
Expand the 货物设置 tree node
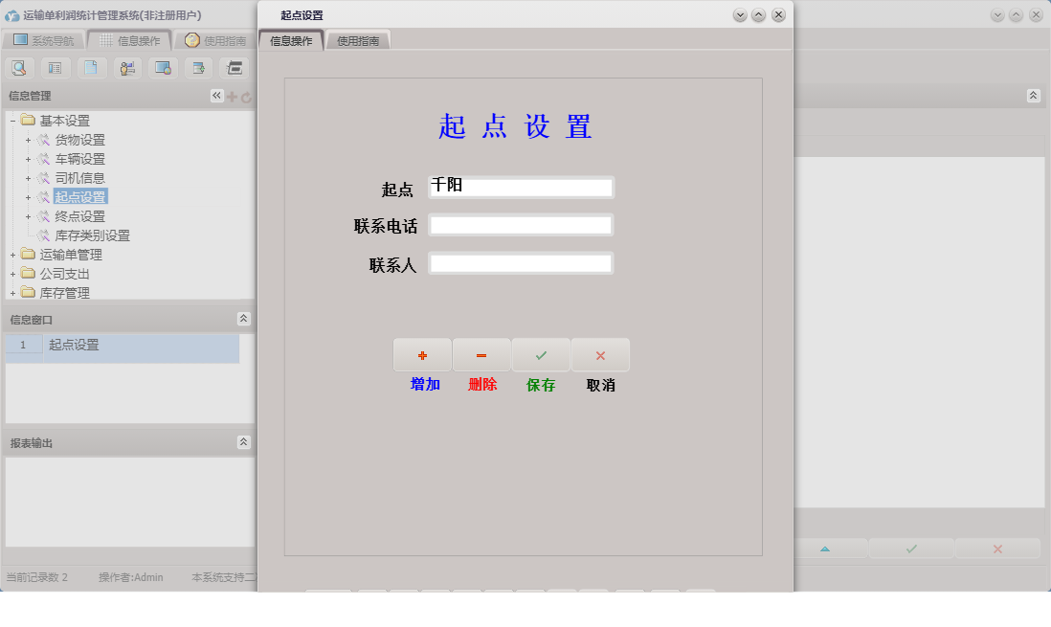(27, 139)
